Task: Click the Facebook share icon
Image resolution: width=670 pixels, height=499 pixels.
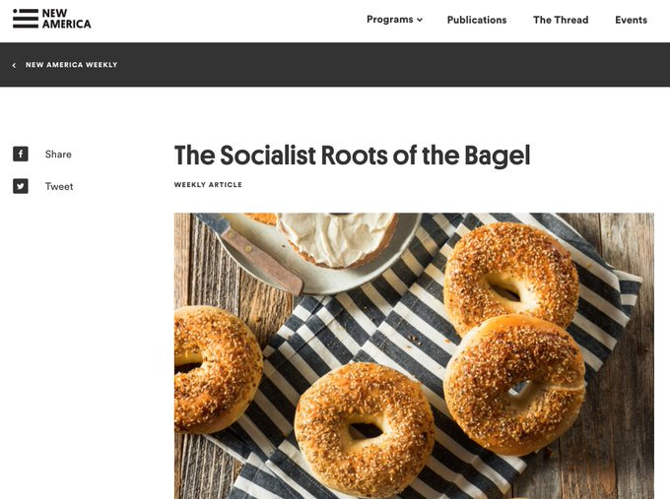Action: click(21, 155)
